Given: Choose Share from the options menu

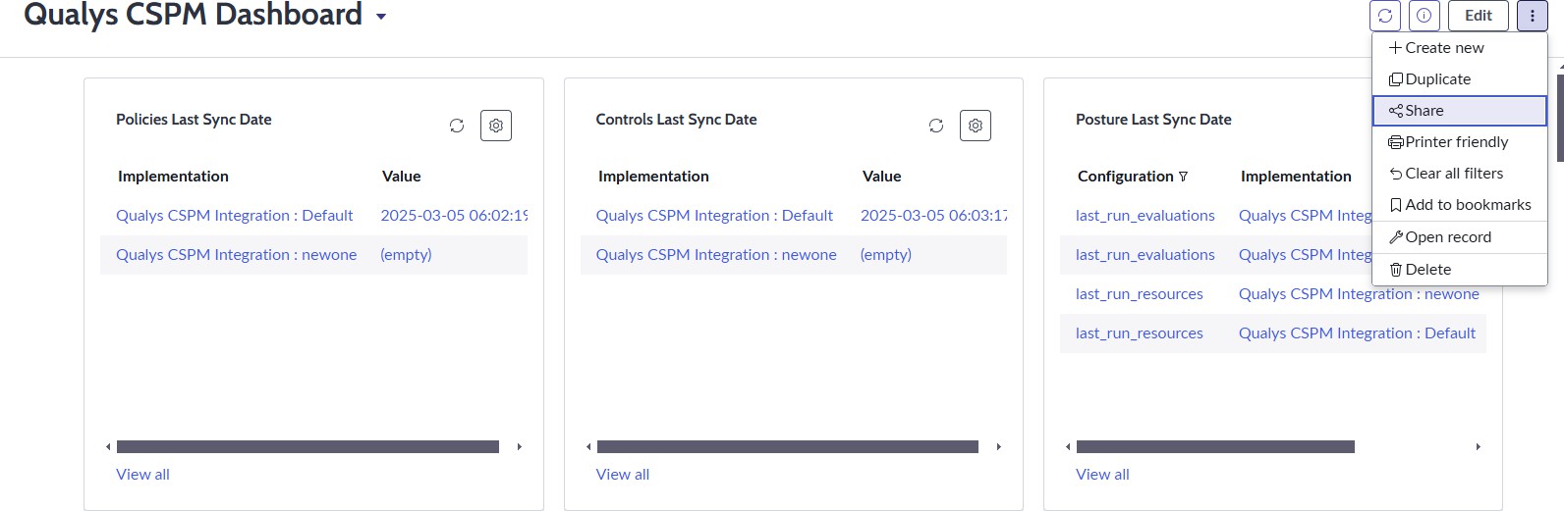Looking at the screenshot, I should pyautogui.click(x=1460, y=111).
